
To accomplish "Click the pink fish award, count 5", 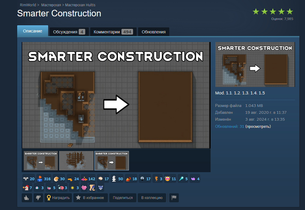I will (x=51, y=188).
